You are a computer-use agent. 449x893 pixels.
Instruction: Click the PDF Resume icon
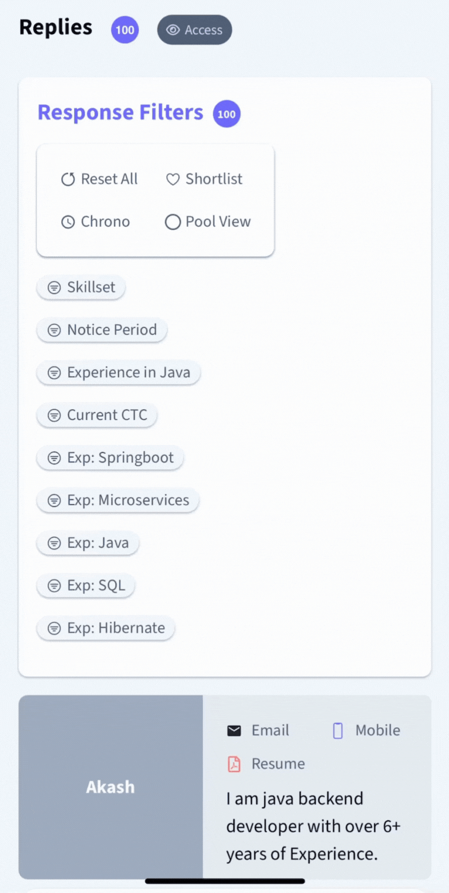[234, 764]
